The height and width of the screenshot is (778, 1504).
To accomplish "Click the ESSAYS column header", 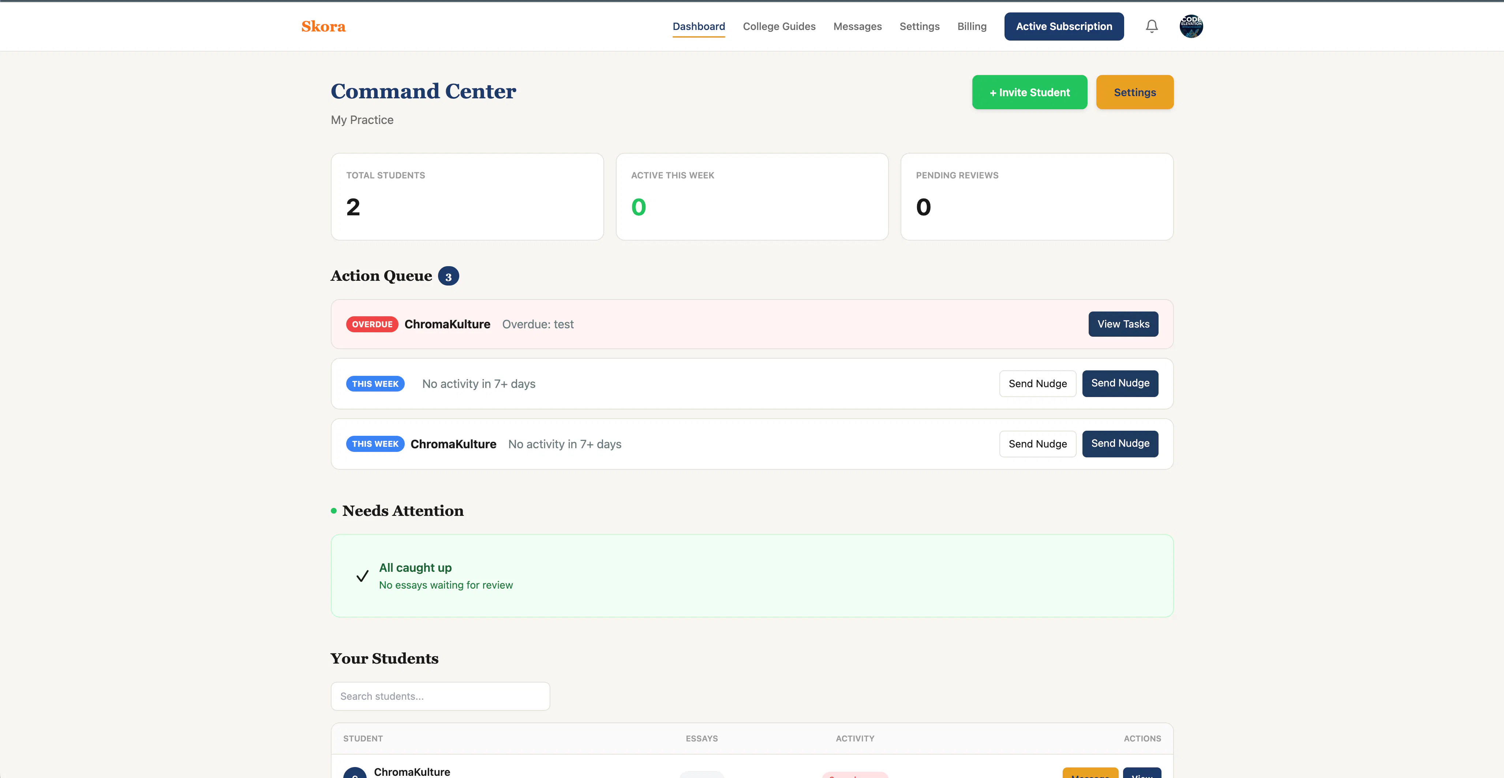I will pyautogui.click(x=701, y=739).
